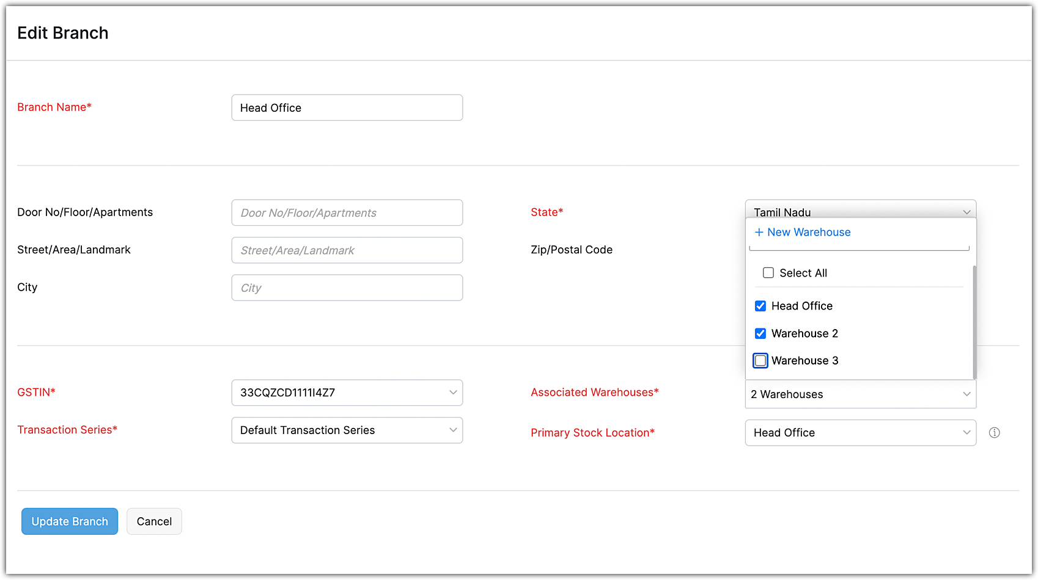The width and height of the screenshot is (1038, 580).
Task: Focus the Branch Name text field
Action: coord(347,108)
